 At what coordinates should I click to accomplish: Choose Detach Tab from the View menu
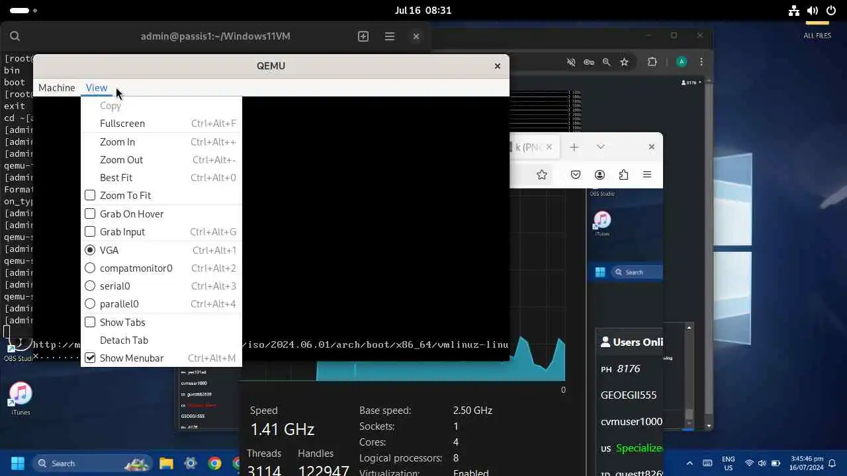[x=161, y=340]
